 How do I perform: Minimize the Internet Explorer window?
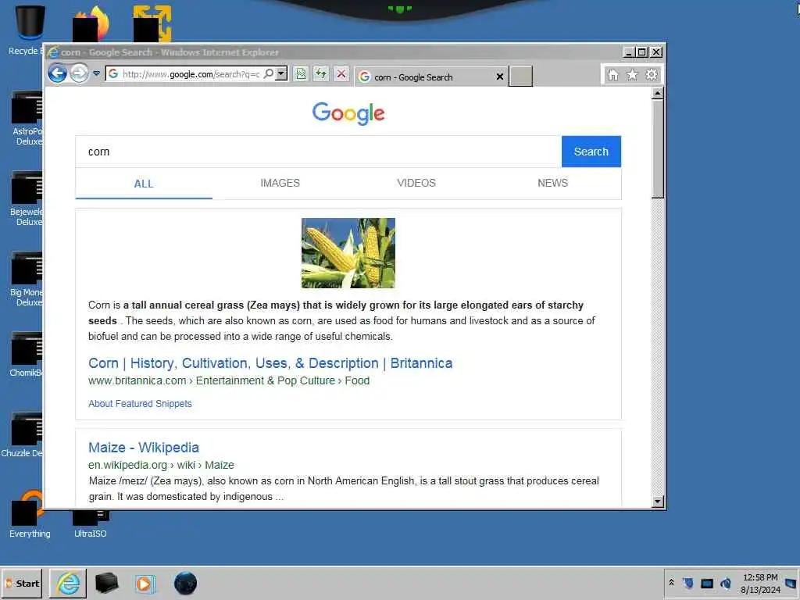coord(629,52)
